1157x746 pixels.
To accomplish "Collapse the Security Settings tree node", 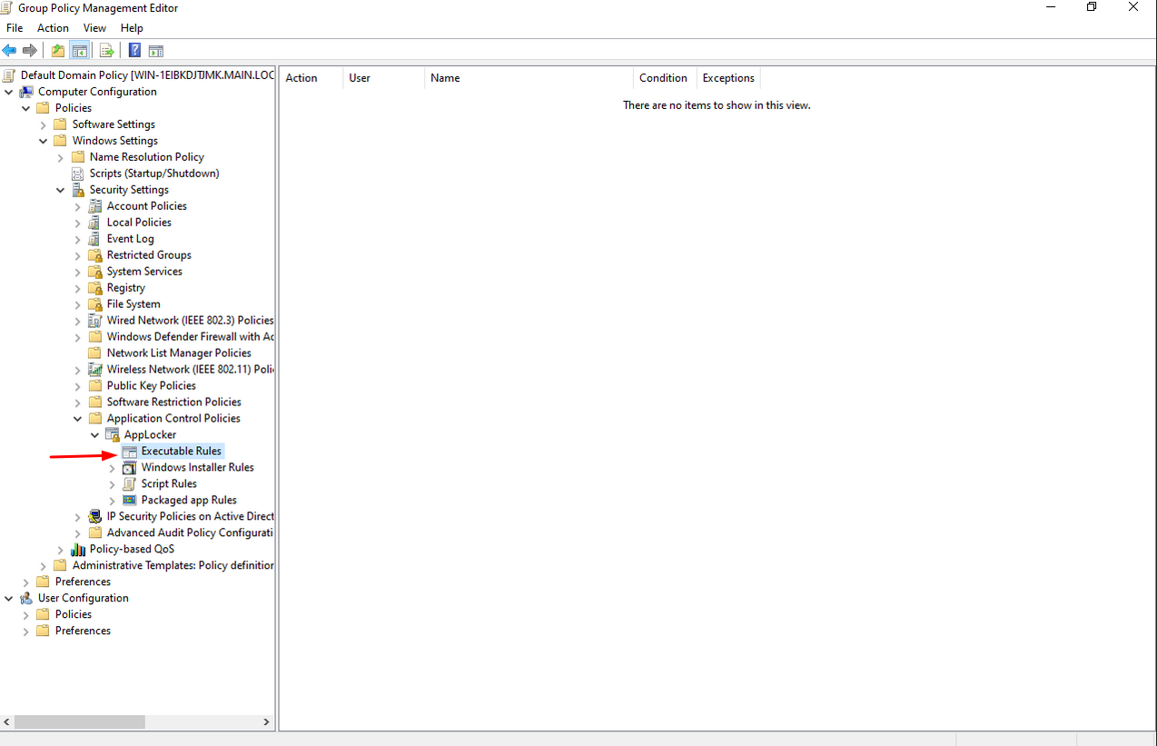I will (x=61, y=191).
